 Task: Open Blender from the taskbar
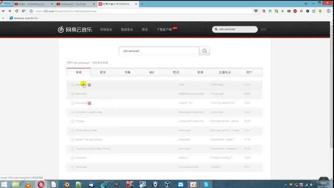tap(66, 184)
